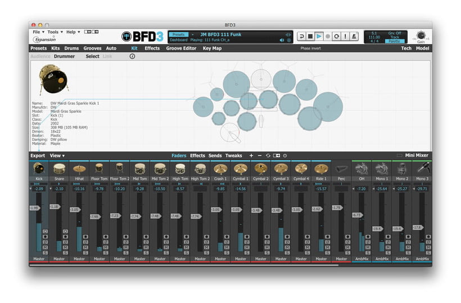Switch to the Groove Editor tab
461x303 pixels.
point(181,48)
